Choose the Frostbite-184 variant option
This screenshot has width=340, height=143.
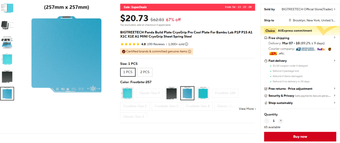[x=225, y=93]
